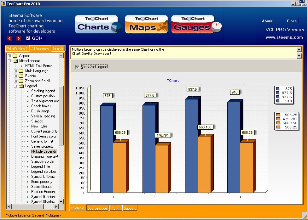The width and height of the screenshot is (308, 220).
Task: Select Vertical spacing tree item
Action: [x=43, y=116]
